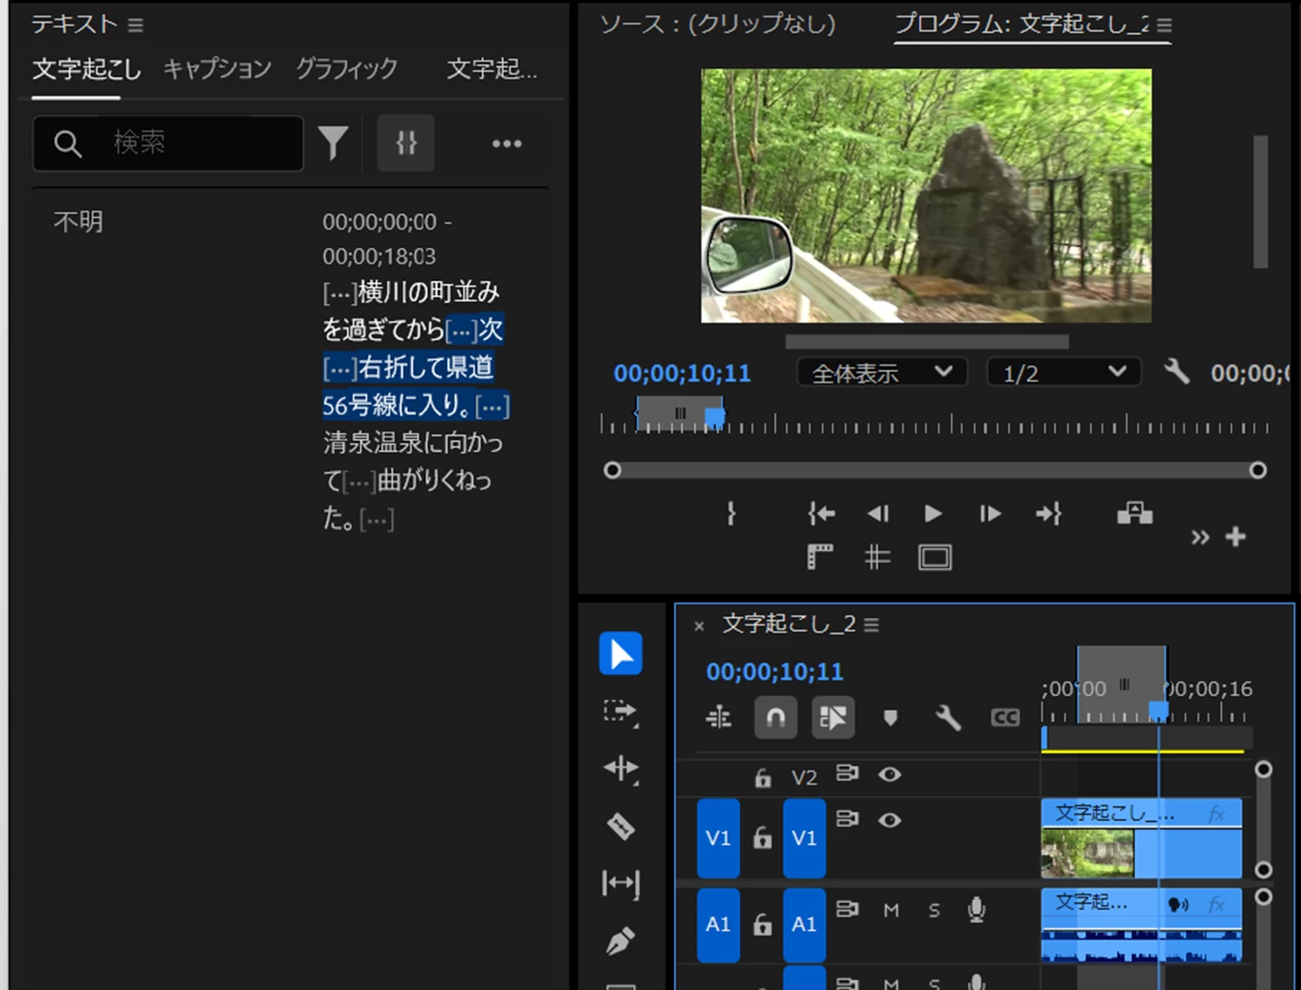Select the Pen tool
This screenshot has width=1301, height=990.
pyautogui.click(x=621, y=941)
